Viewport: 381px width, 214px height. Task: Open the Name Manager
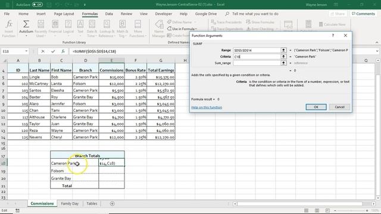159,29
